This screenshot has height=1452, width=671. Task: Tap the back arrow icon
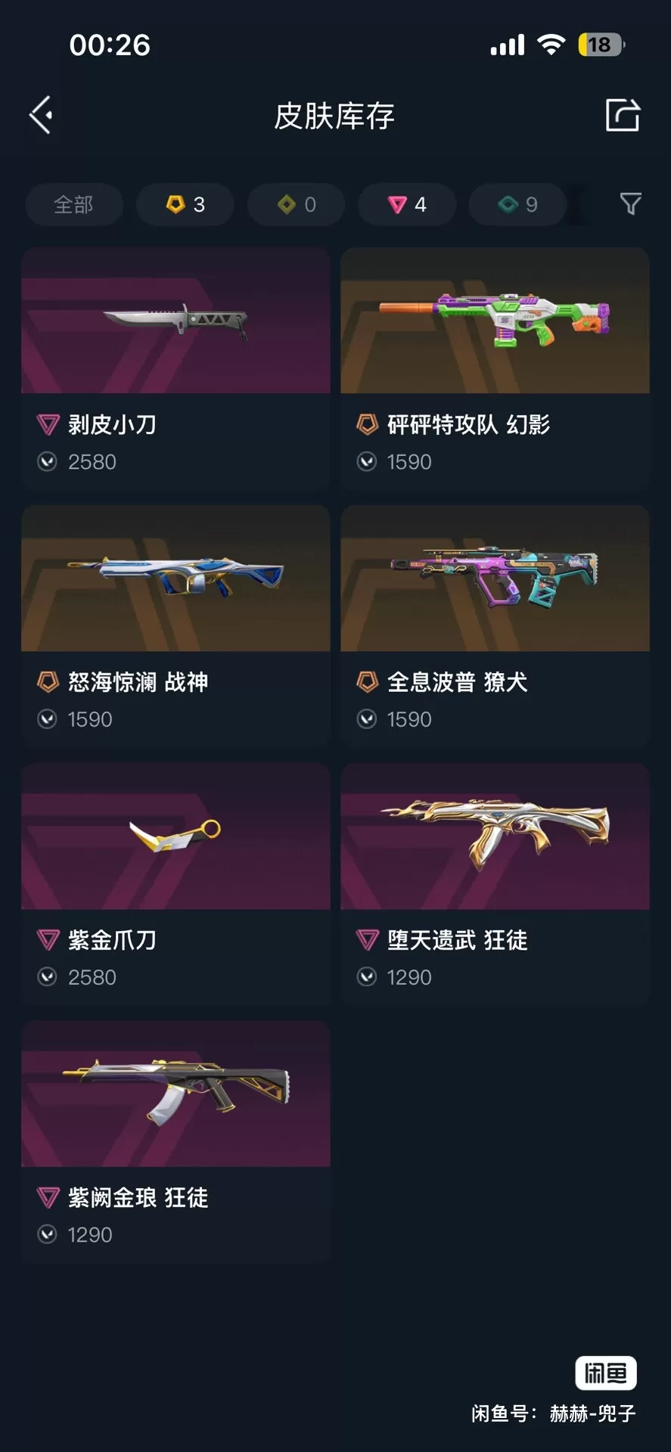[x=41, y=115]
